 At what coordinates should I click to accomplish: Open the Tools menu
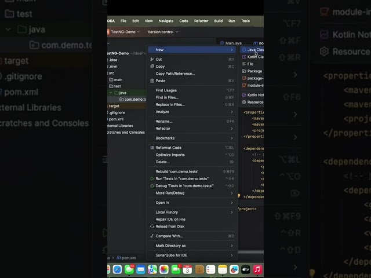245,21
